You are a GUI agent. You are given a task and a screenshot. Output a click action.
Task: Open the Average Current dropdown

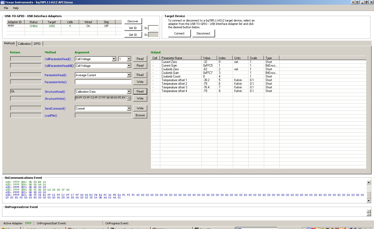point(129,75)
